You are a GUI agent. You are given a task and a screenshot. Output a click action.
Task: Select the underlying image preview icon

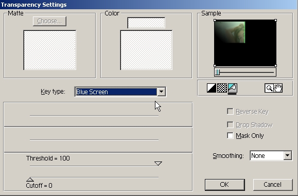pyautogui.click(x=232, y=88)
